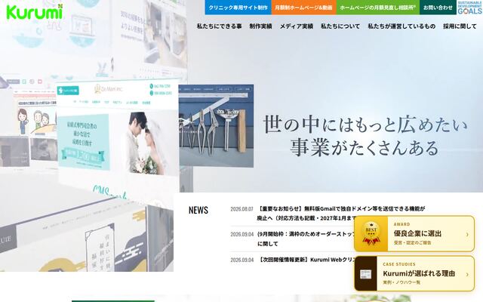Open 採用に関して menu item
The height and width of the screenshot is (302, 483).
460,26
